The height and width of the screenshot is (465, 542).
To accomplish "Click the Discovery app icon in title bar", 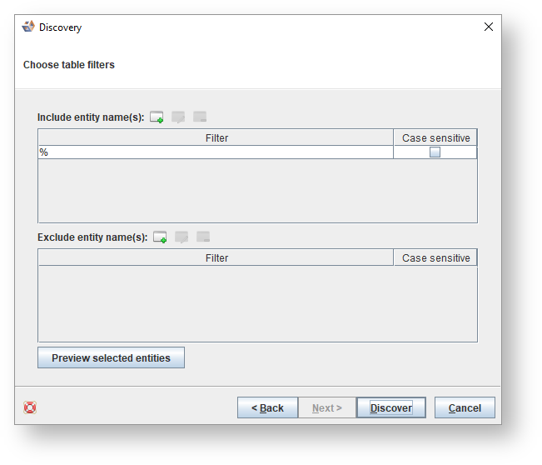I will (28, 27).
